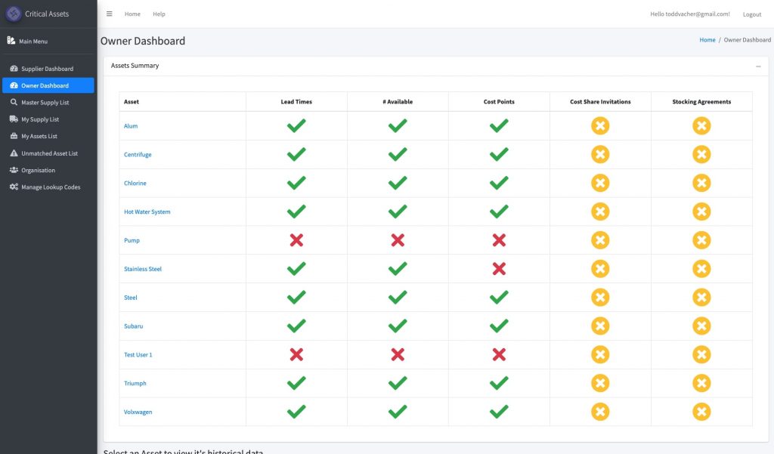
Task: Click the green Lead Times checkmark for Alum
Action: (296, 126)
